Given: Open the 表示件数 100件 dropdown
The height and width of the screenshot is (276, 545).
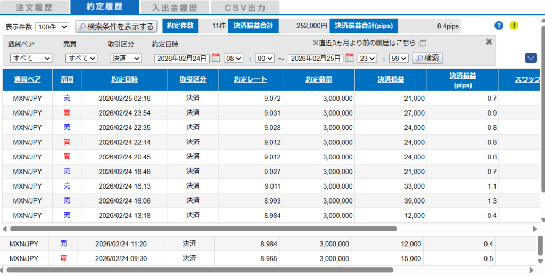Looking at the screenshot, I should pos(52,27).
